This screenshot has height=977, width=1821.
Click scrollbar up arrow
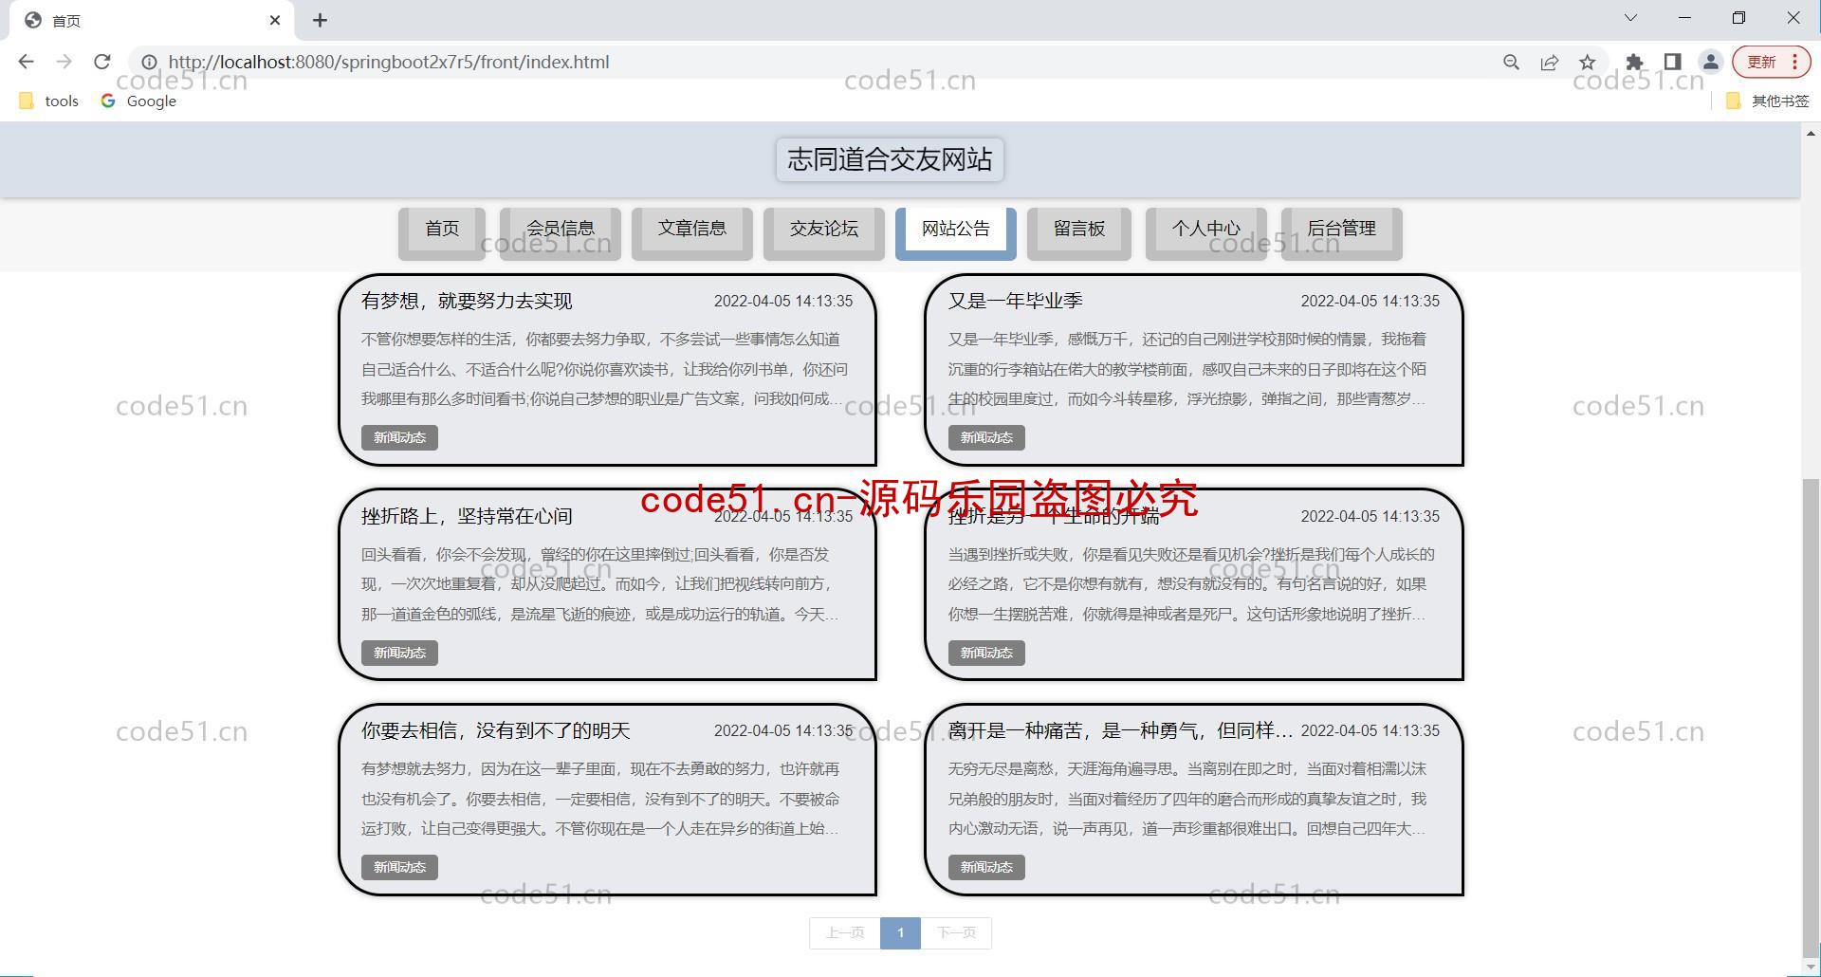point(1811,134)
